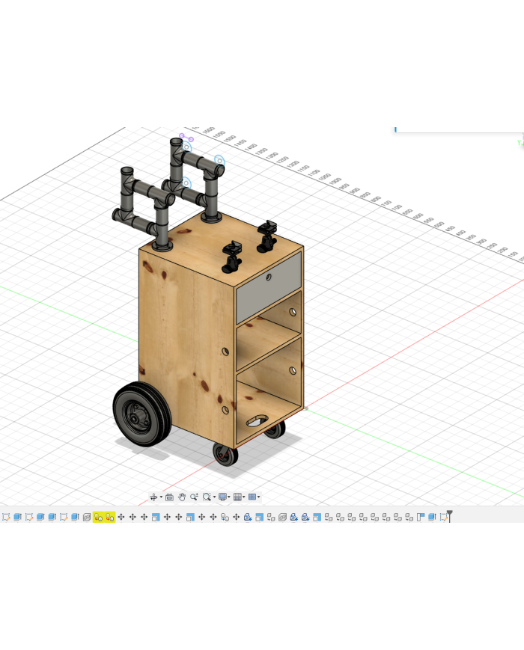Click the large black rubber wheel
The width and height of the screenshot is (524, 650).
click(138, 414)
